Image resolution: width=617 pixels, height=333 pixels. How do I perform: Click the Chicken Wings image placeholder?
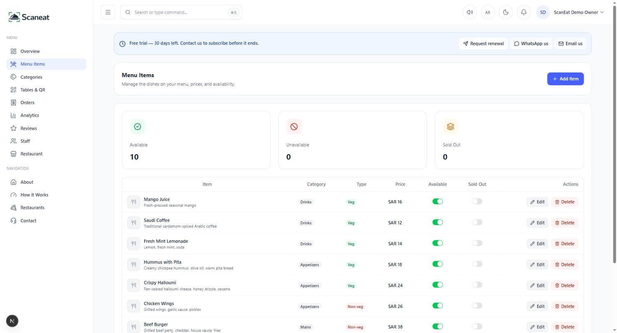[134, 306]
